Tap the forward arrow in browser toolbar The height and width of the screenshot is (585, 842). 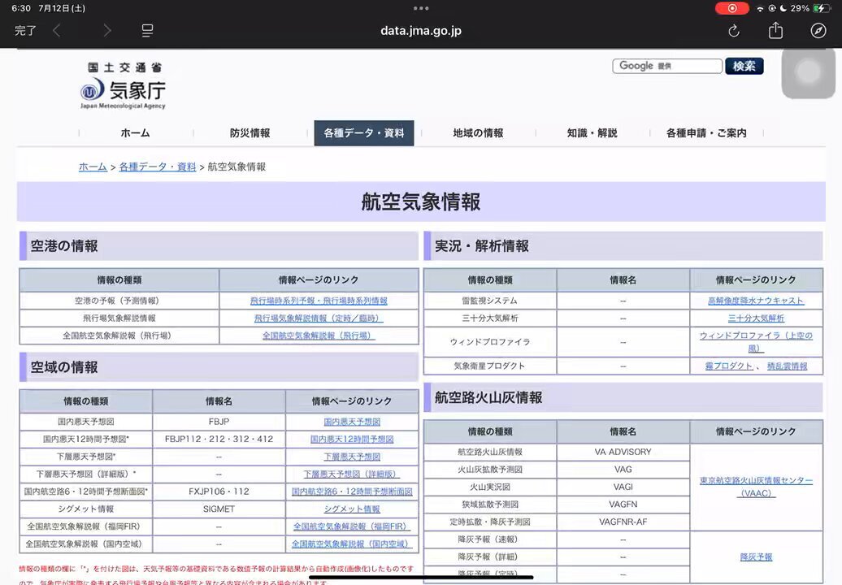coord(107,31)
